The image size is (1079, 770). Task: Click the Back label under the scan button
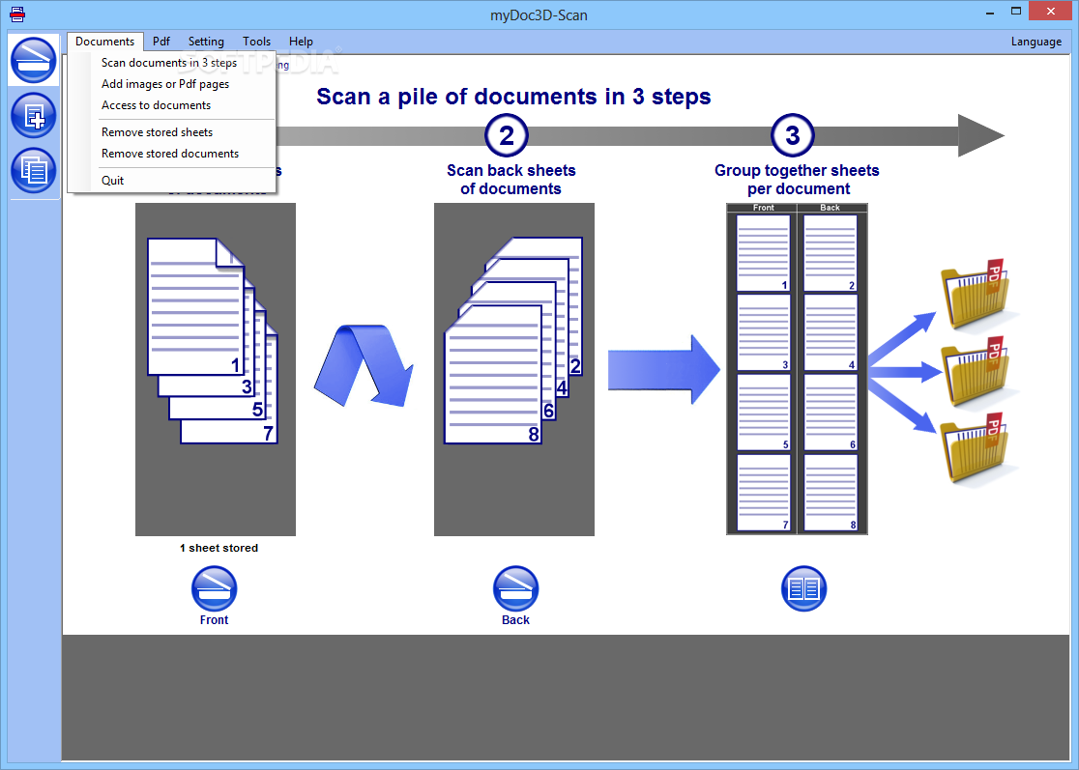pos(515,620)
